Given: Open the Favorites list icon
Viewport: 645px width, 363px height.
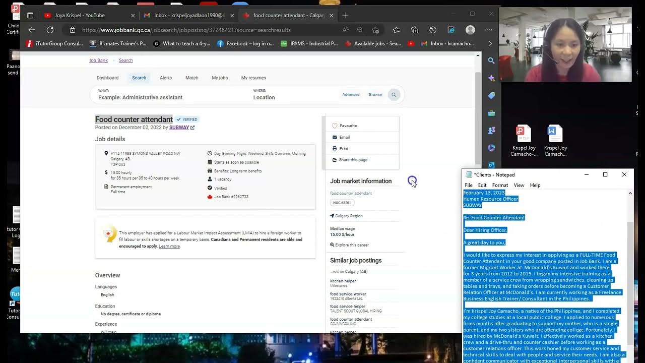Looking at the screenshot, I should pyautogui.click(x=396, y=30).
